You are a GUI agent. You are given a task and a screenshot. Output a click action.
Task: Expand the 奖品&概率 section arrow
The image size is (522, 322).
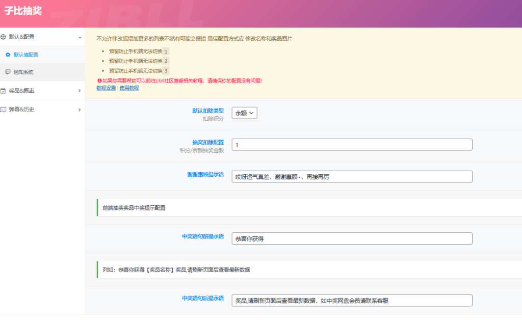80,91
